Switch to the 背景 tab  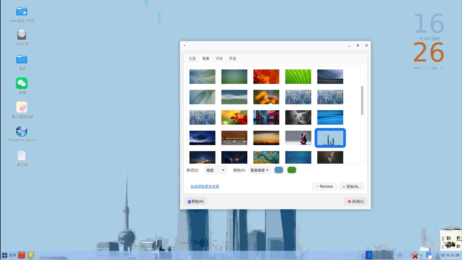coord(206,58)
